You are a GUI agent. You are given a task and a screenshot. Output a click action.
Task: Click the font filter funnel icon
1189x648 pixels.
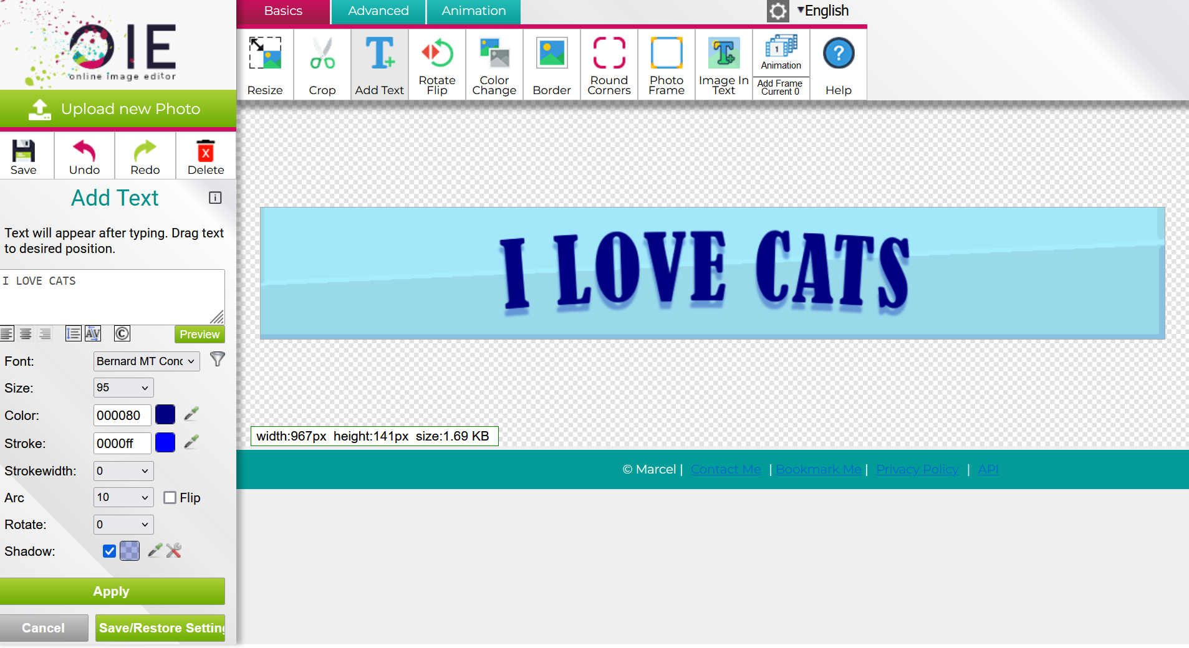click(217, 360)
